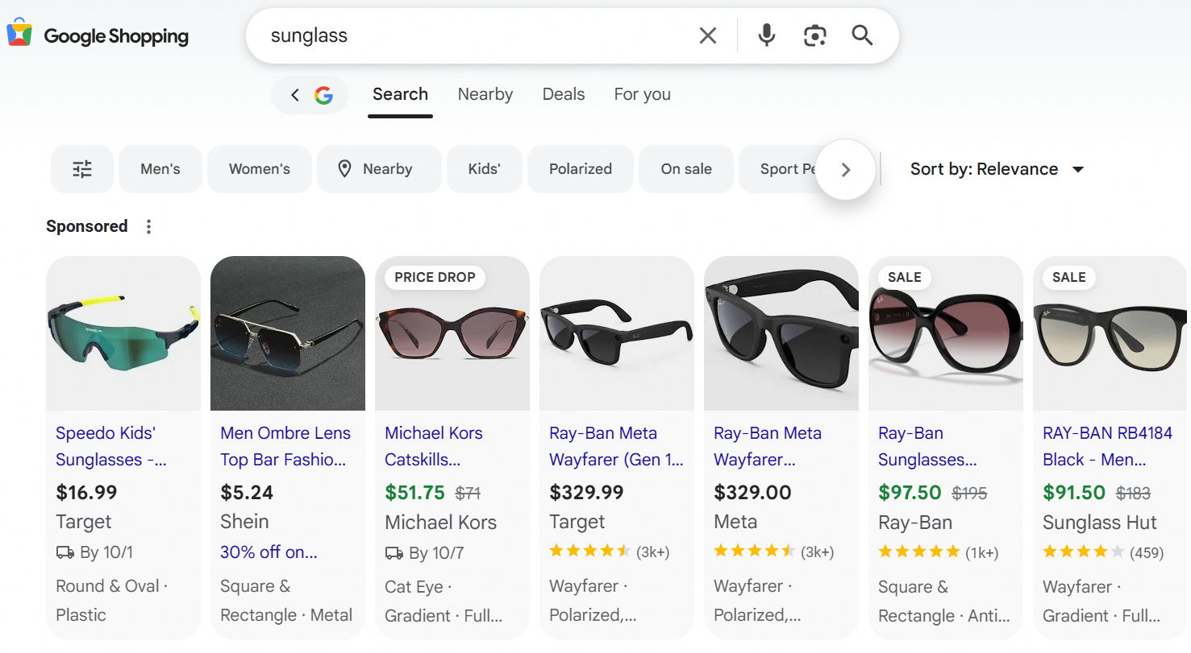Image resolution: width=1191 pixels, height=653 pixels.
Task: Enable the Men's filter chip
Action: pos(160,169)
